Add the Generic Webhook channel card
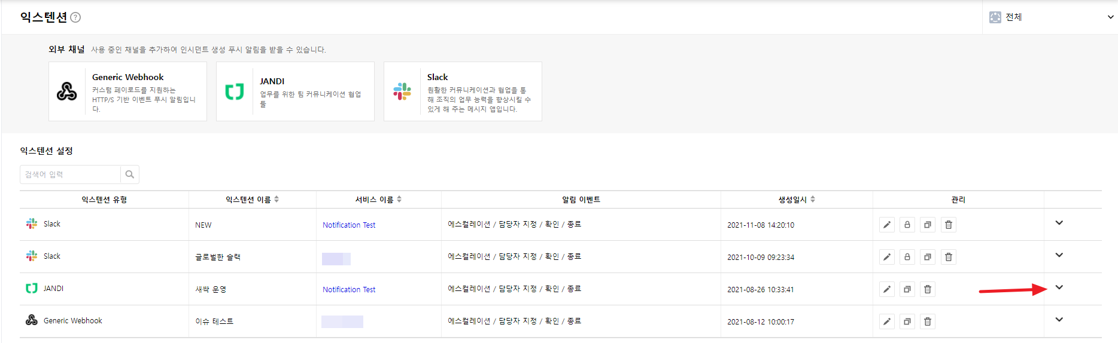The width and height of the screenshot is (1118, 343). (x=127, y=91)
